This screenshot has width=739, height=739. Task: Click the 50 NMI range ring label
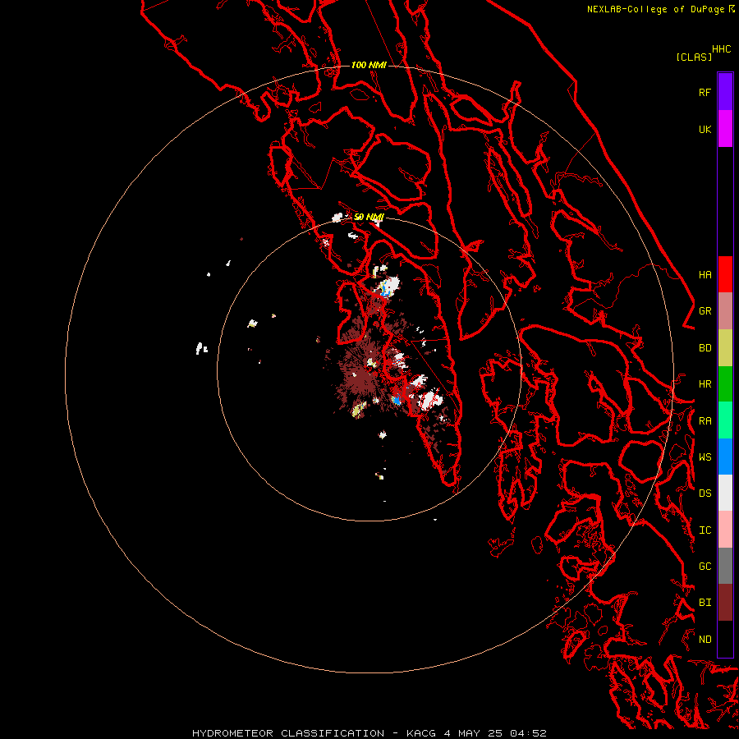tap(369, 217)
